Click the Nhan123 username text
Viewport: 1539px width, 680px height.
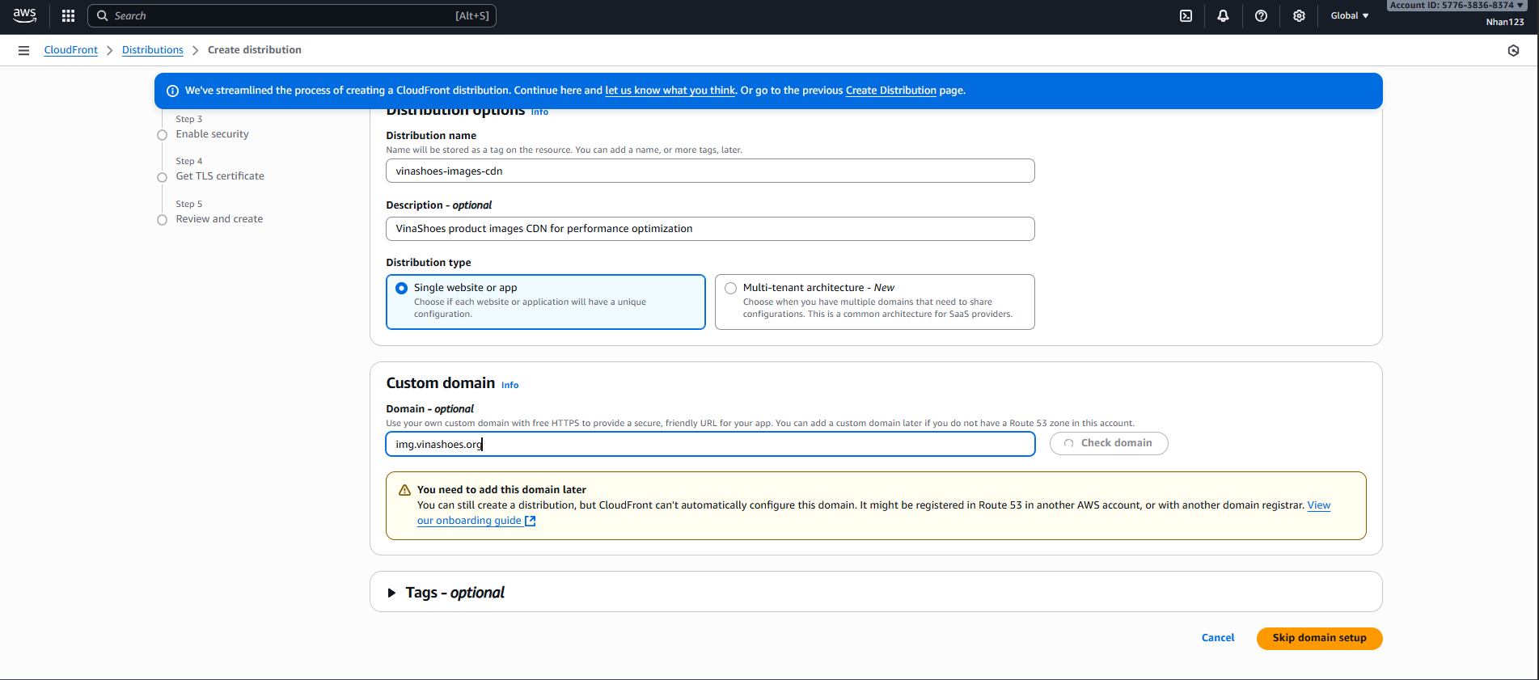click(1504, 22)
